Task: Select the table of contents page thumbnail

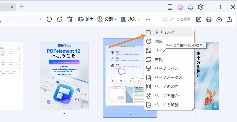Action: (x=11, y=76)
